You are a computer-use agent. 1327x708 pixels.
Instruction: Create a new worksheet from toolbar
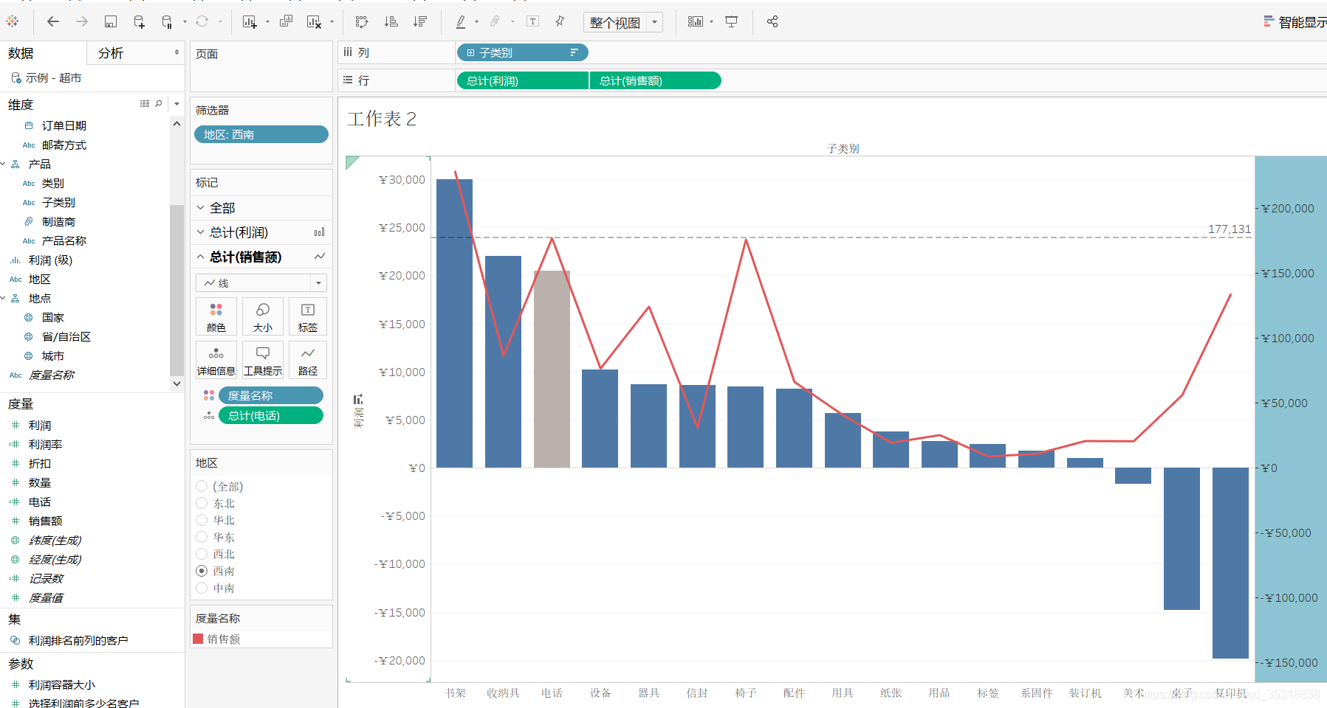pos(250,21)
